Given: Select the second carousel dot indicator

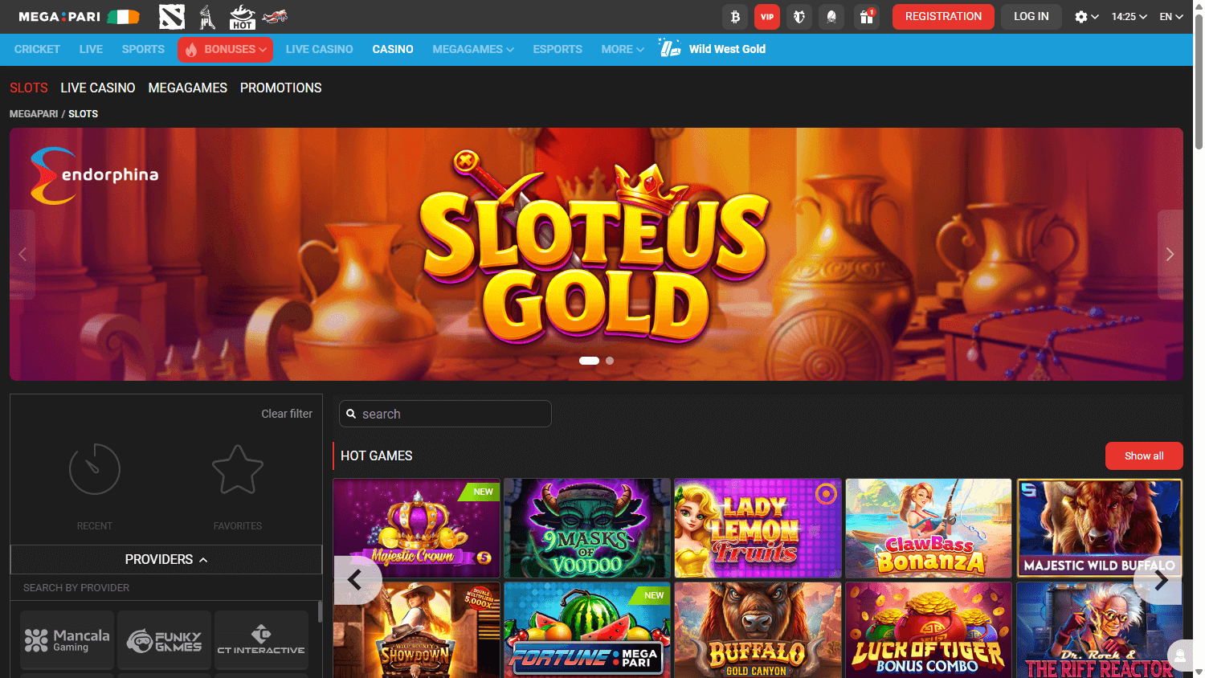Looking at the screenshot, I should (x=609, y=361).
